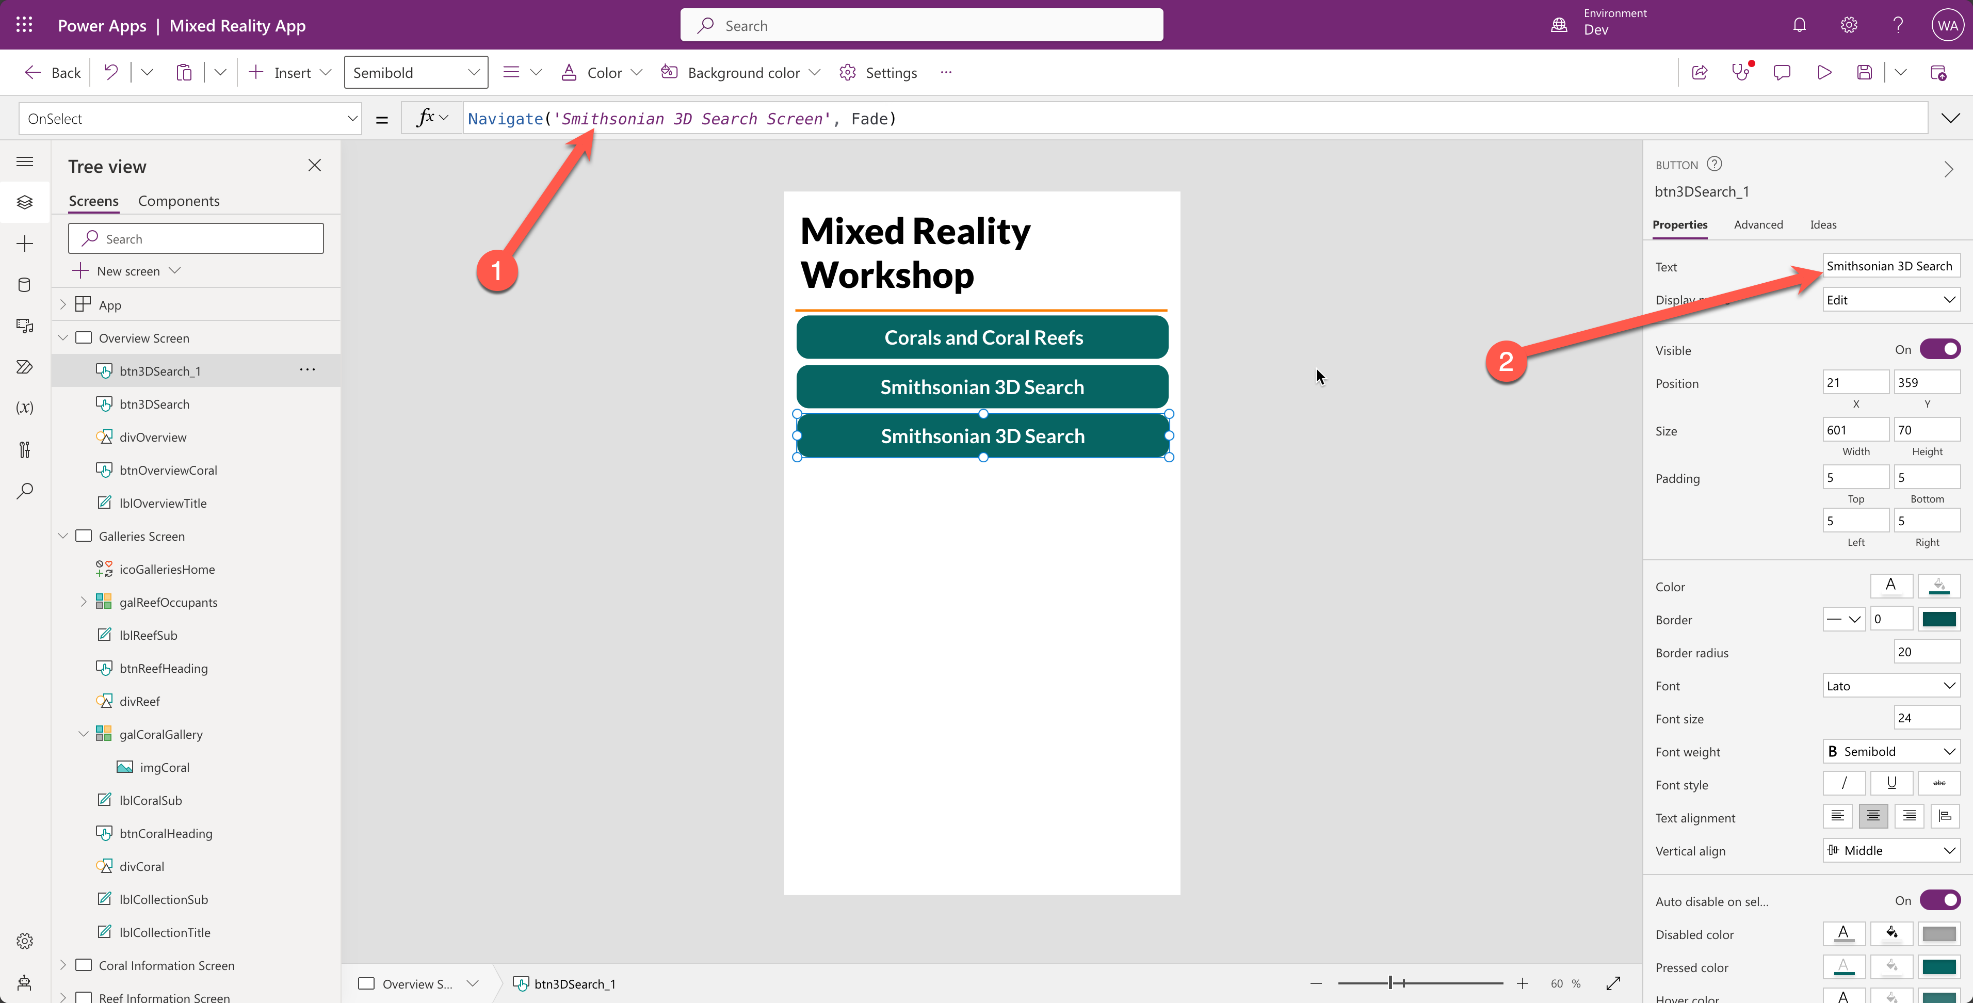
Task: Toggle the hamburger menu in left rail
Action: [x=25, y=161]
